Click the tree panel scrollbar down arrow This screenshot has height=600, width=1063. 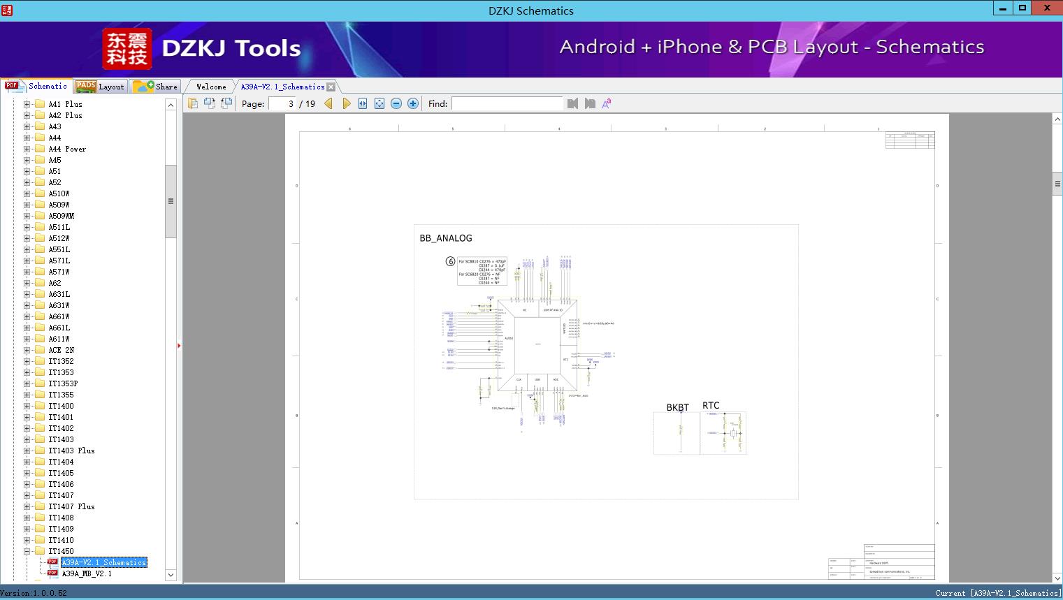click(171, 575)
